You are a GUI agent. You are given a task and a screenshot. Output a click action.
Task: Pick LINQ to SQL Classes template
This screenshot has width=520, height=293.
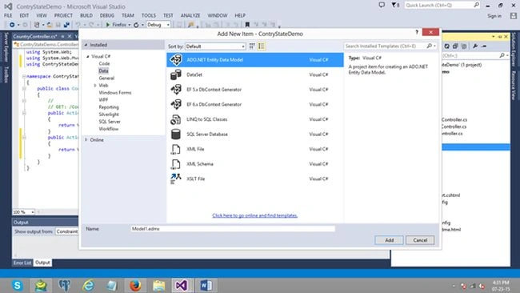[254, 119]
